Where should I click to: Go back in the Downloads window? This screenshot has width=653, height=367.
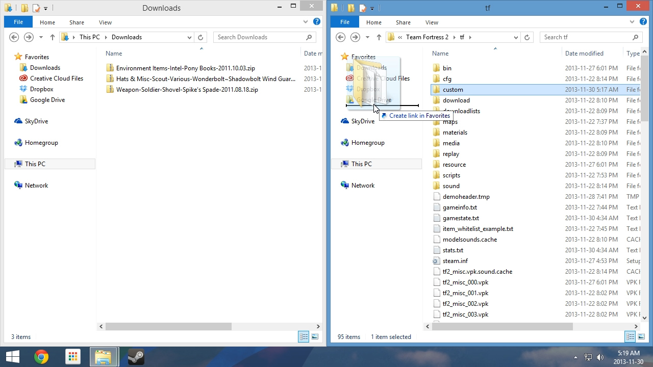[x=14, y=37]
